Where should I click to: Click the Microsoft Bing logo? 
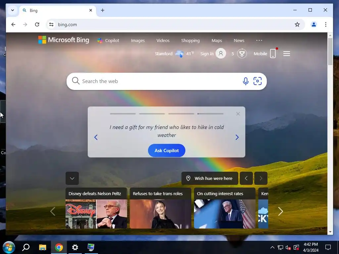[64, 40]
